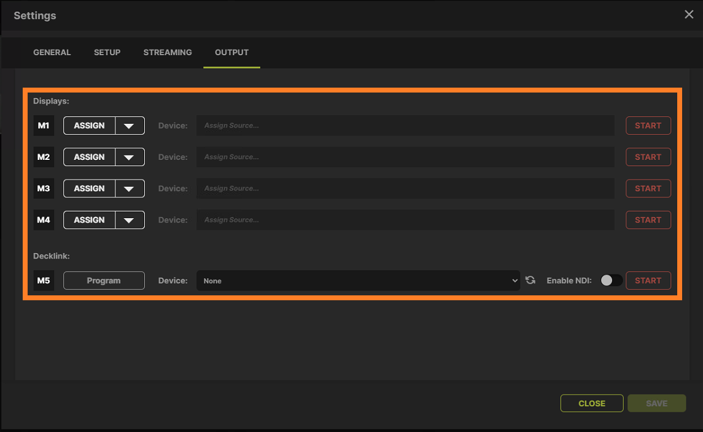The image size is (703, 432).
Task: Open the SETUP tab
Action: 107,52
